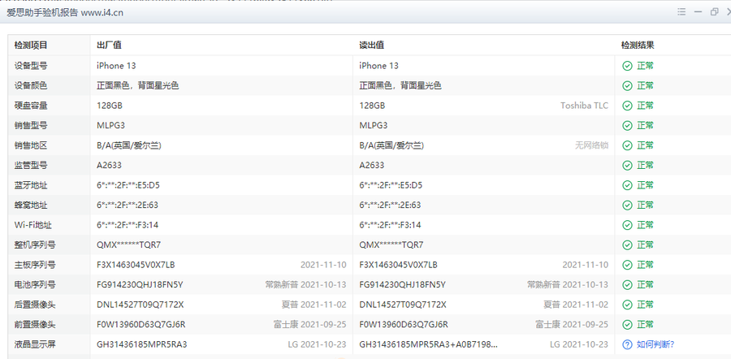
Task: Select the 检测结果 column header
Action: pos(638,45)
